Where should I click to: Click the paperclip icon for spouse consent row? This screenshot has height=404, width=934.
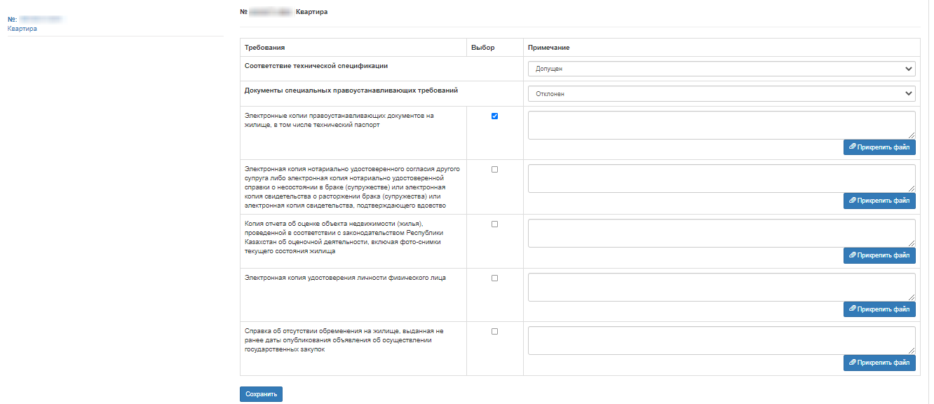pos(852,201)
